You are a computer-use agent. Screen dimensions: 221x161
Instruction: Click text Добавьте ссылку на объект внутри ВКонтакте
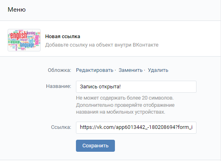point(102,45)
